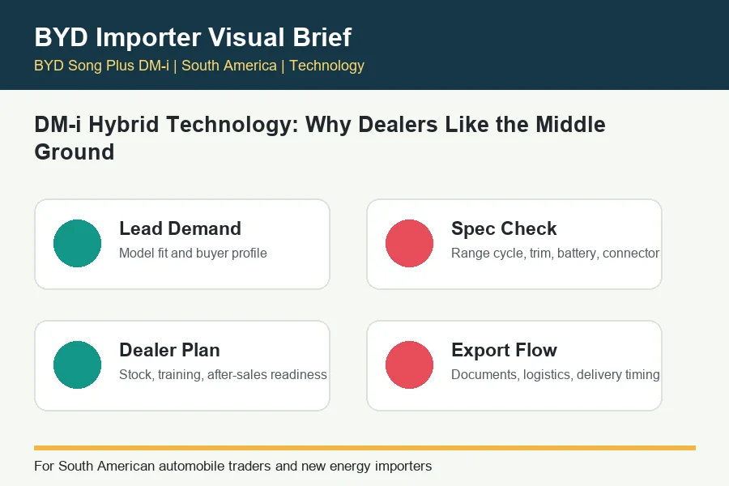Select the Dealer Plan card title

coord(170,350)
